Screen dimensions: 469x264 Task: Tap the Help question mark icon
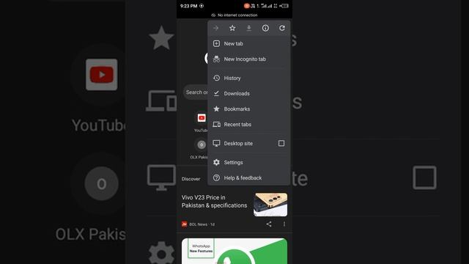click(x=216, y=177)
